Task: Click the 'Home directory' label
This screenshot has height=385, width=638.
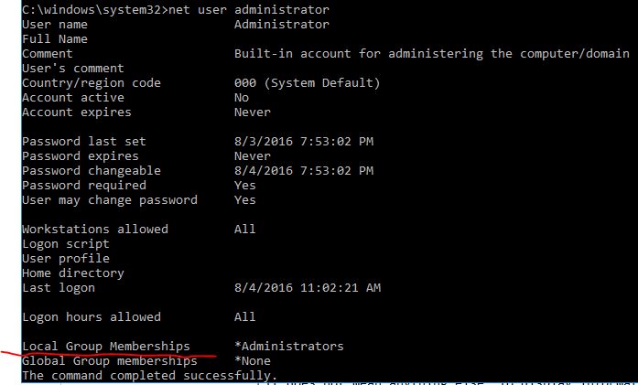Action: coord(73,273)
